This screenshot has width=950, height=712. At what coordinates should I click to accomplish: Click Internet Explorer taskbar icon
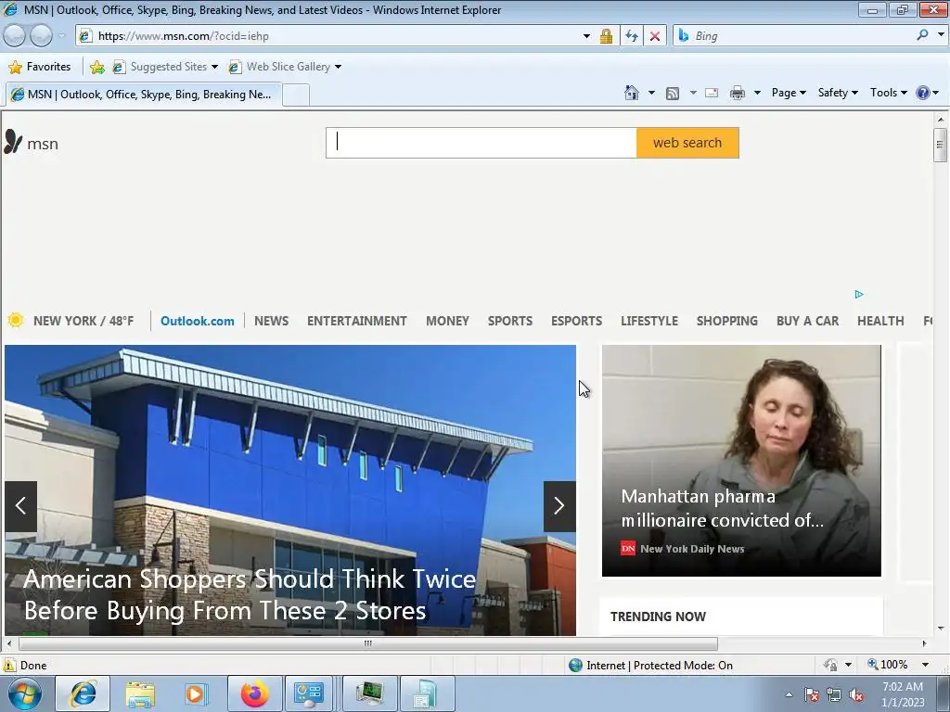point(83,693)
